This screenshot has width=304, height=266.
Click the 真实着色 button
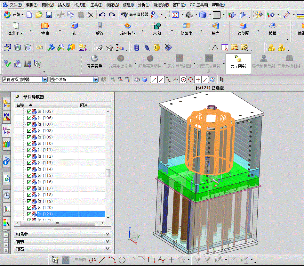pos(94,62)
